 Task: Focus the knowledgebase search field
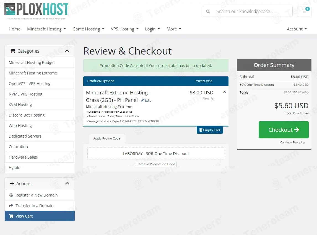coord(252,12)
